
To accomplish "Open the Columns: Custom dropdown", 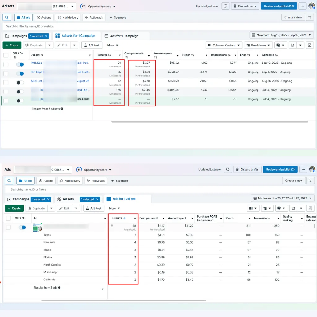I will click(224, 45).
